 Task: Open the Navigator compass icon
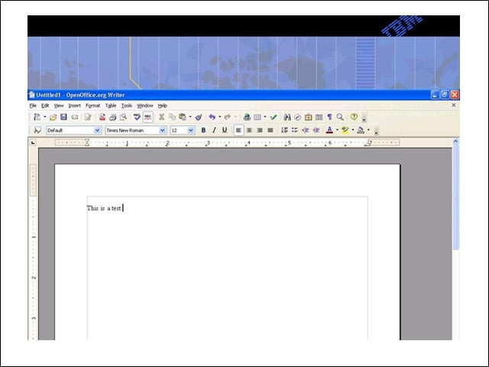(x=298, y=117)
